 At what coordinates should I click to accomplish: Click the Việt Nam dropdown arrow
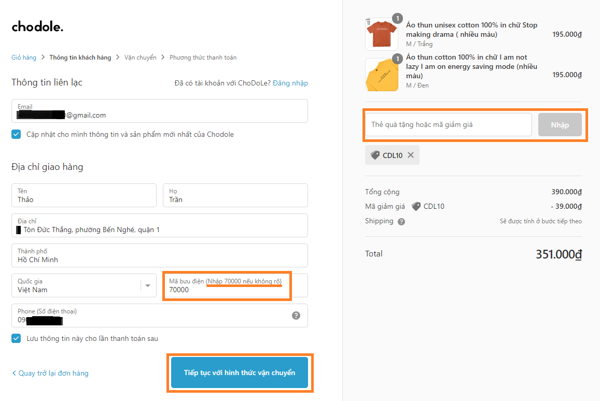point(148,285)
